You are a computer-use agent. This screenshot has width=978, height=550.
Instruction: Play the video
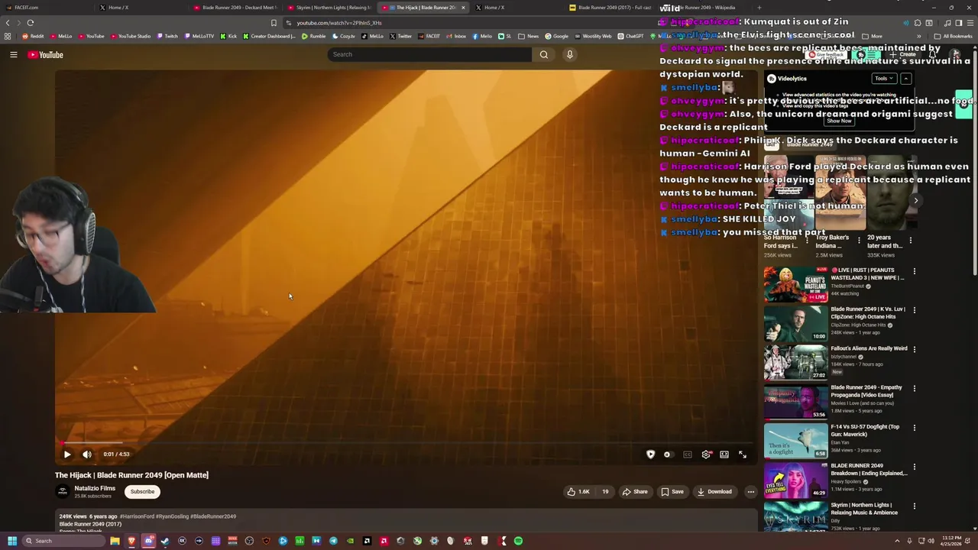[67, 455]
